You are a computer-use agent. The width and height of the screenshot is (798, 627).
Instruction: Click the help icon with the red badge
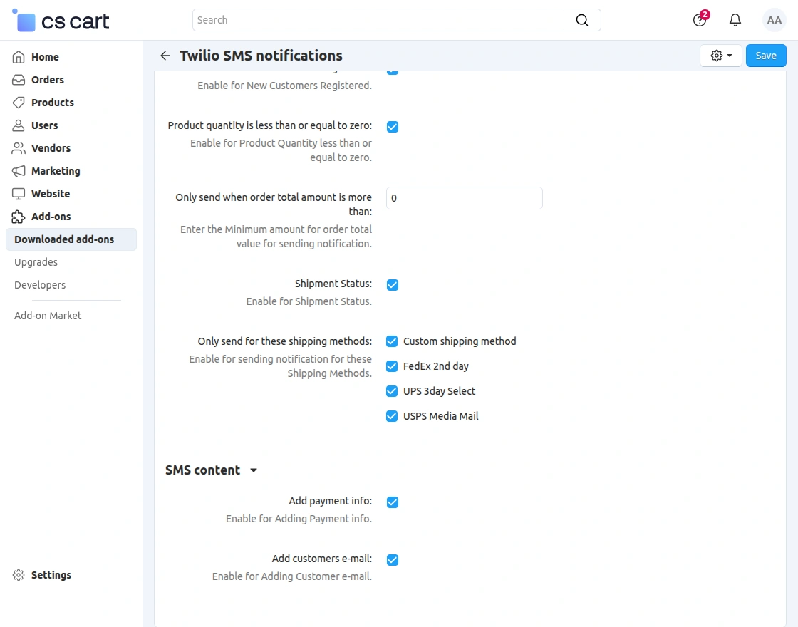click(699, 20)
